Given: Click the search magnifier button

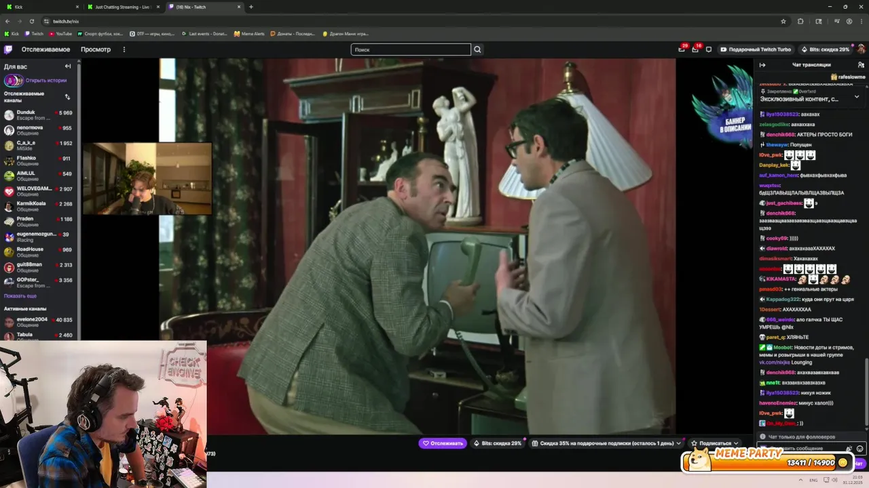Looking at the screenshot, I should point(477,49).
